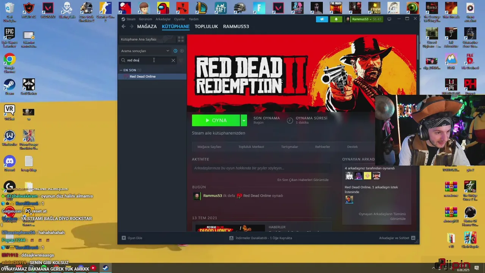
Task: Switch the library to grid view
Action: tap(181, 39)
